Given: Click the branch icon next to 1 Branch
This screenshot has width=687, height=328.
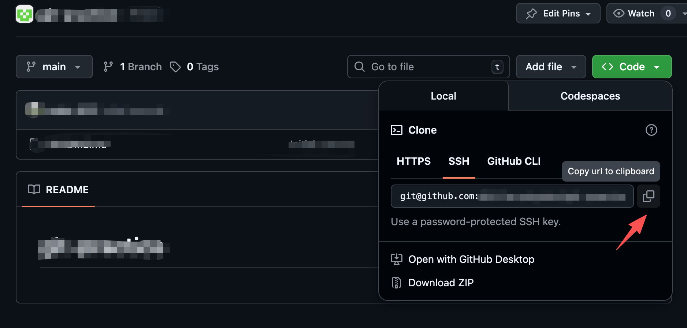Looking at the screenshot, I should point(108,67).
